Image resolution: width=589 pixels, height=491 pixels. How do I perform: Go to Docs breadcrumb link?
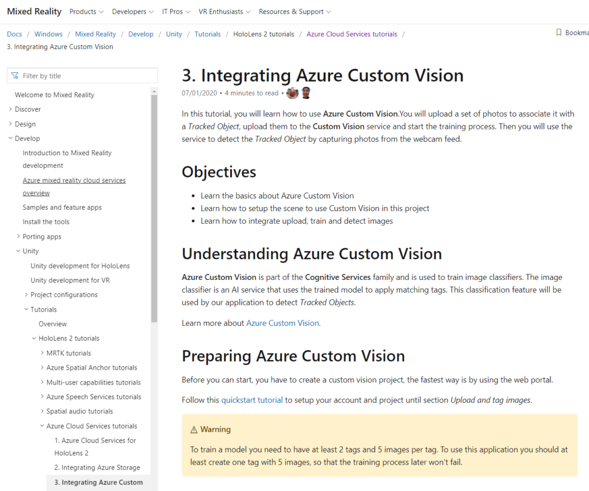14,34
